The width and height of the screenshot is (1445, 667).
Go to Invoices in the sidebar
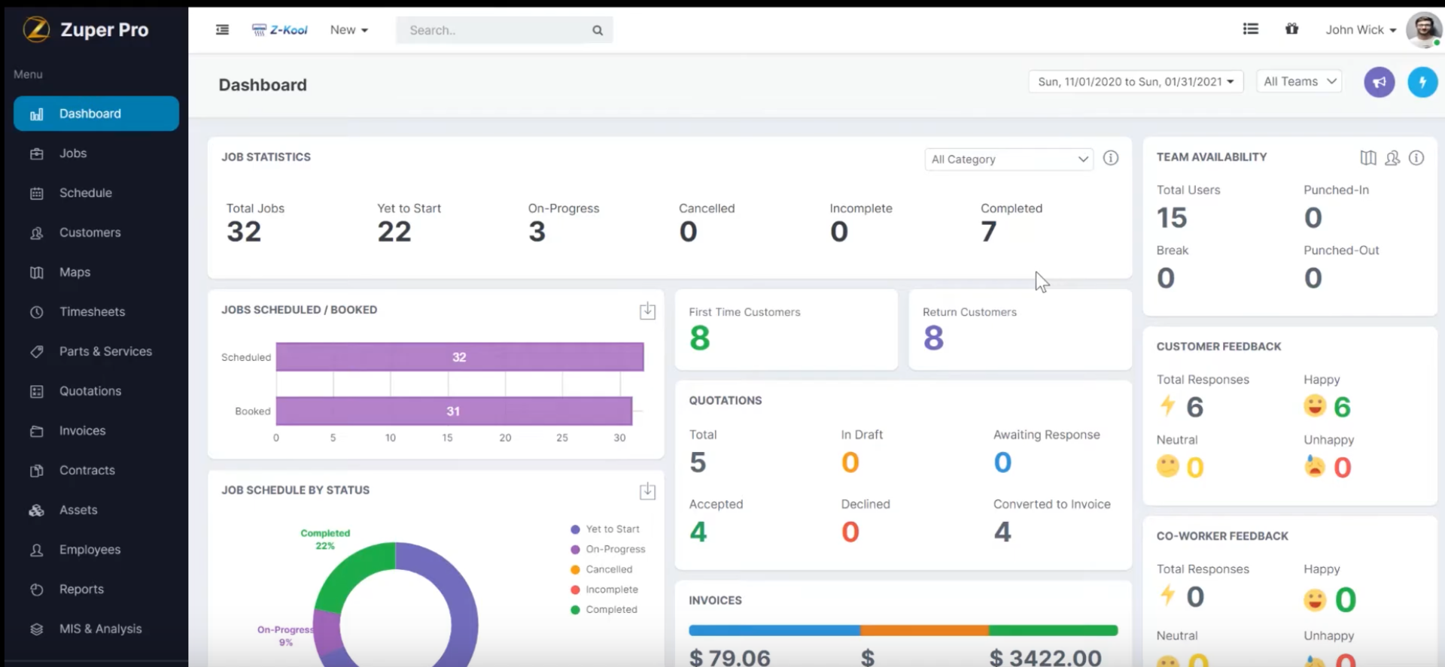point(82,431)
